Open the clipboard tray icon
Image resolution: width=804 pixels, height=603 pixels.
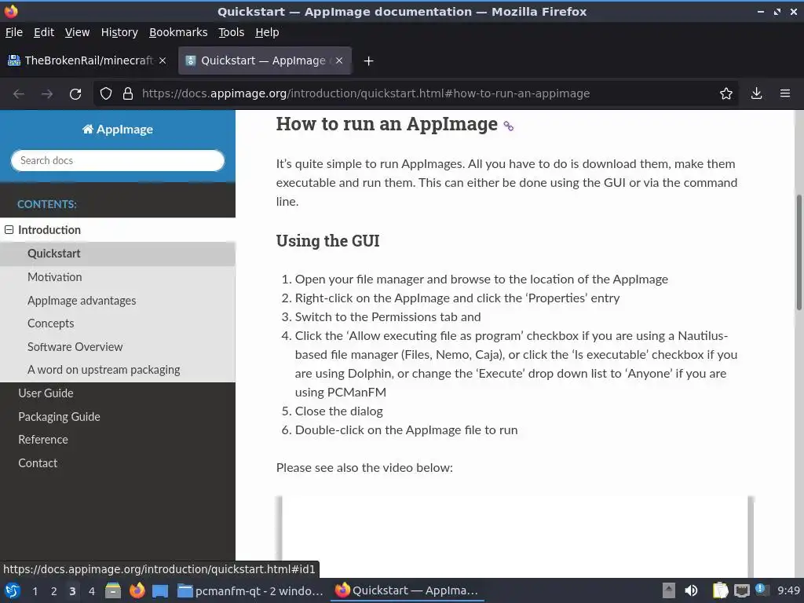tap(721, 590)
